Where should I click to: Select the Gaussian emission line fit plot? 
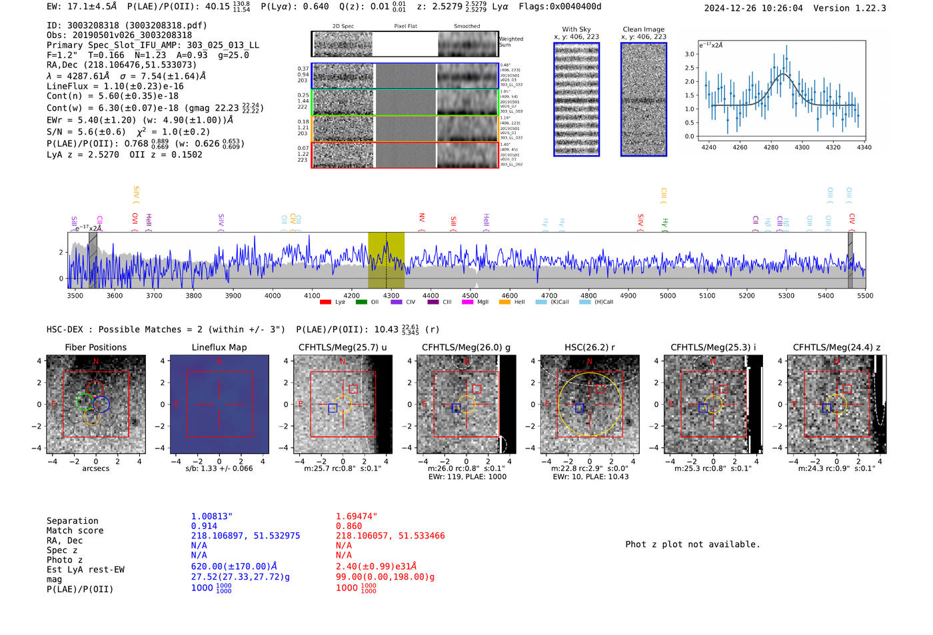point(782,91)
